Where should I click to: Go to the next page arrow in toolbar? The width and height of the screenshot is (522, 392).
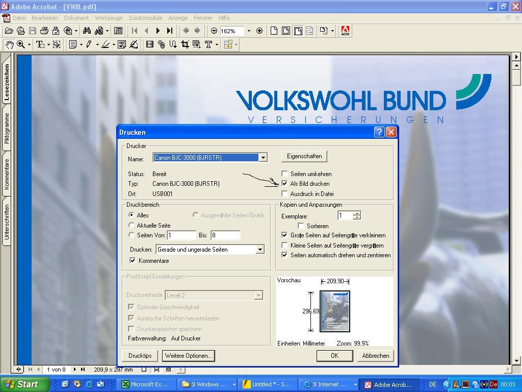click(x=158, y=31)
